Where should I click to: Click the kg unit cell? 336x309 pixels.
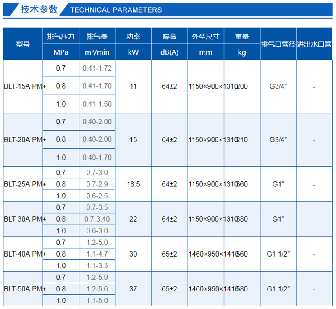pyautogui.click(x=242, y=52)
